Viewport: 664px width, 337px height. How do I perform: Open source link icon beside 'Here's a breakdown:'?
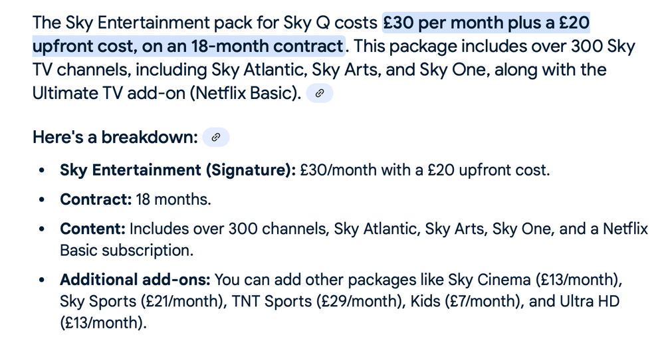tap(216, 137)
